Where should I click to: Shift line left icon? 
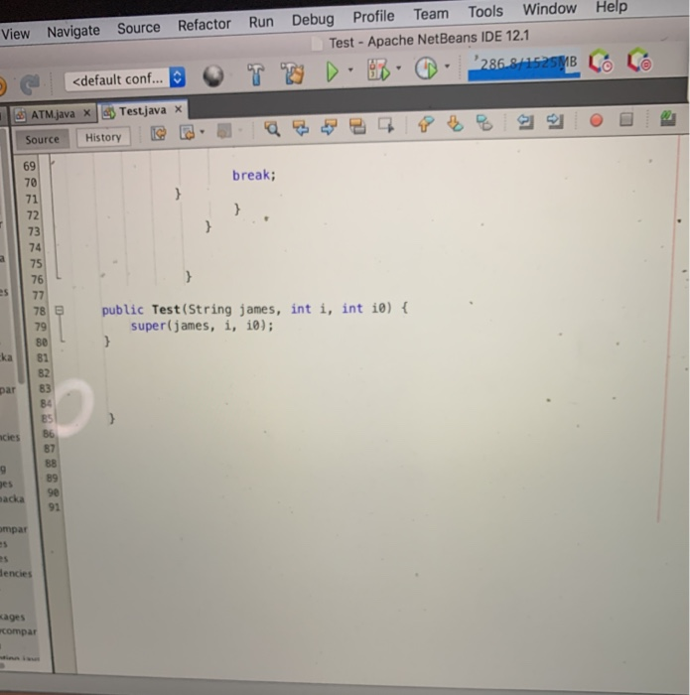pyautogui.click(x=525, y=121)
